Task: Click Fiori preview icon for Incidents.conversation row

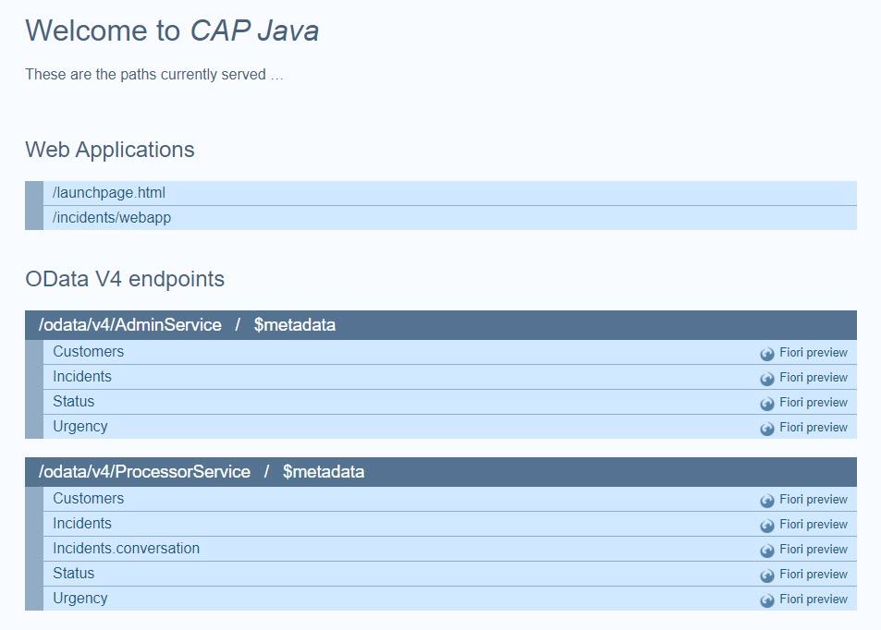Action: coord(767,551)
